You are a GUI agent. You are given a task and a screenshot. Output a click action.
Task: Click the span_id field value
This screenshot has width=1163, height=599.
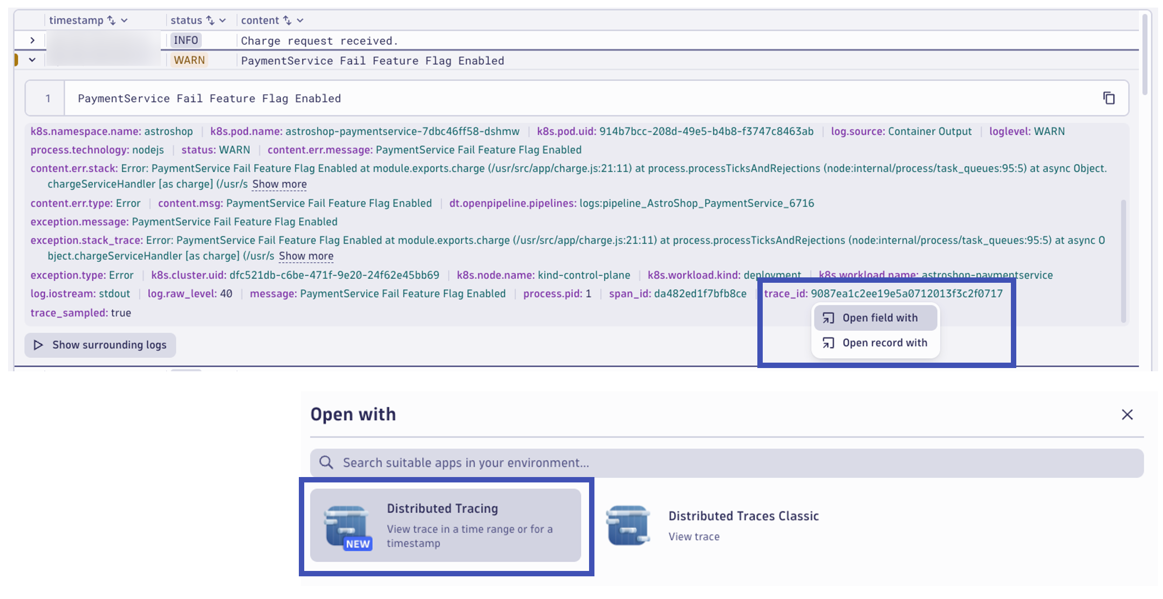pyautogui.click(x=700, y=294)
